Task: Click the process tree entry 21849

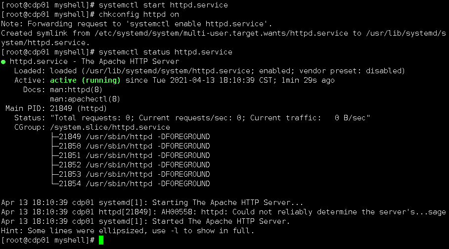Action: [135, 137]
